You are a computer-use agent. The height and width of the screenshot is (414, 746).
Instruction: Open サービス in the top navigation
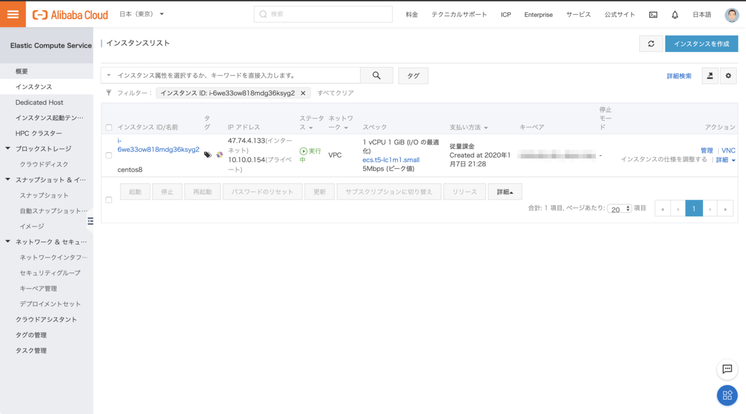[x=578, y=14]
